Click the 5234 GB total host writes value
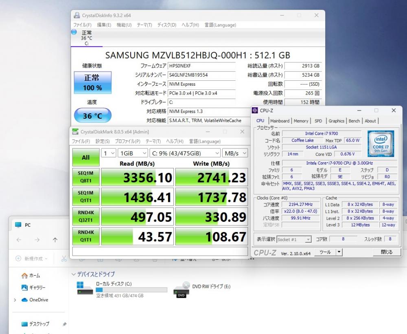The height and width of the screenshot is (334, 407). (x=303, y=75)
